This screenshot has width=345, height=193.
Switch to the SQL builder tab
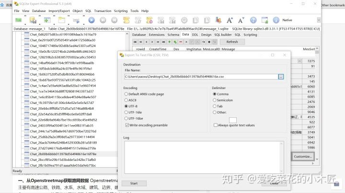click(x=223, y=35)
